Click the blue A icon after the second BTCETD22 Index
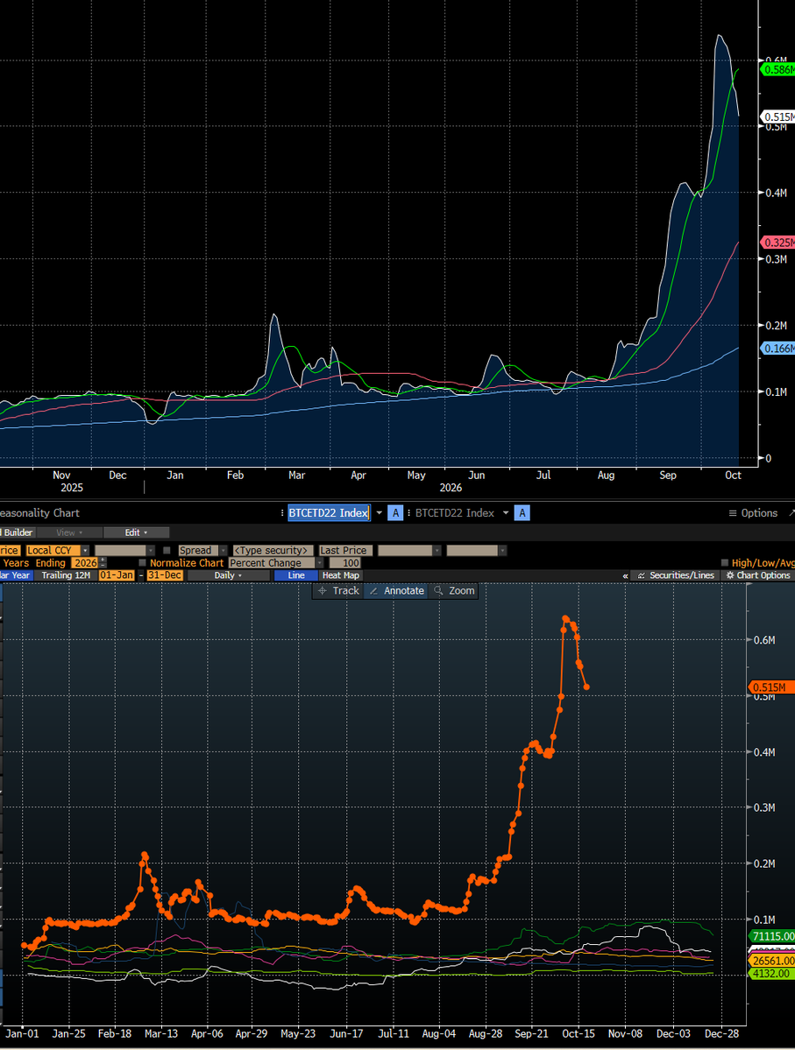This screenshot has height=1050, width=795. click(x=522, y=513)
